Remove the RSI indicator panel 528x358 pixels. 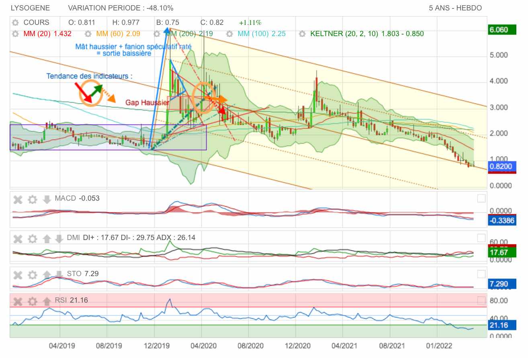click(18, 301)
